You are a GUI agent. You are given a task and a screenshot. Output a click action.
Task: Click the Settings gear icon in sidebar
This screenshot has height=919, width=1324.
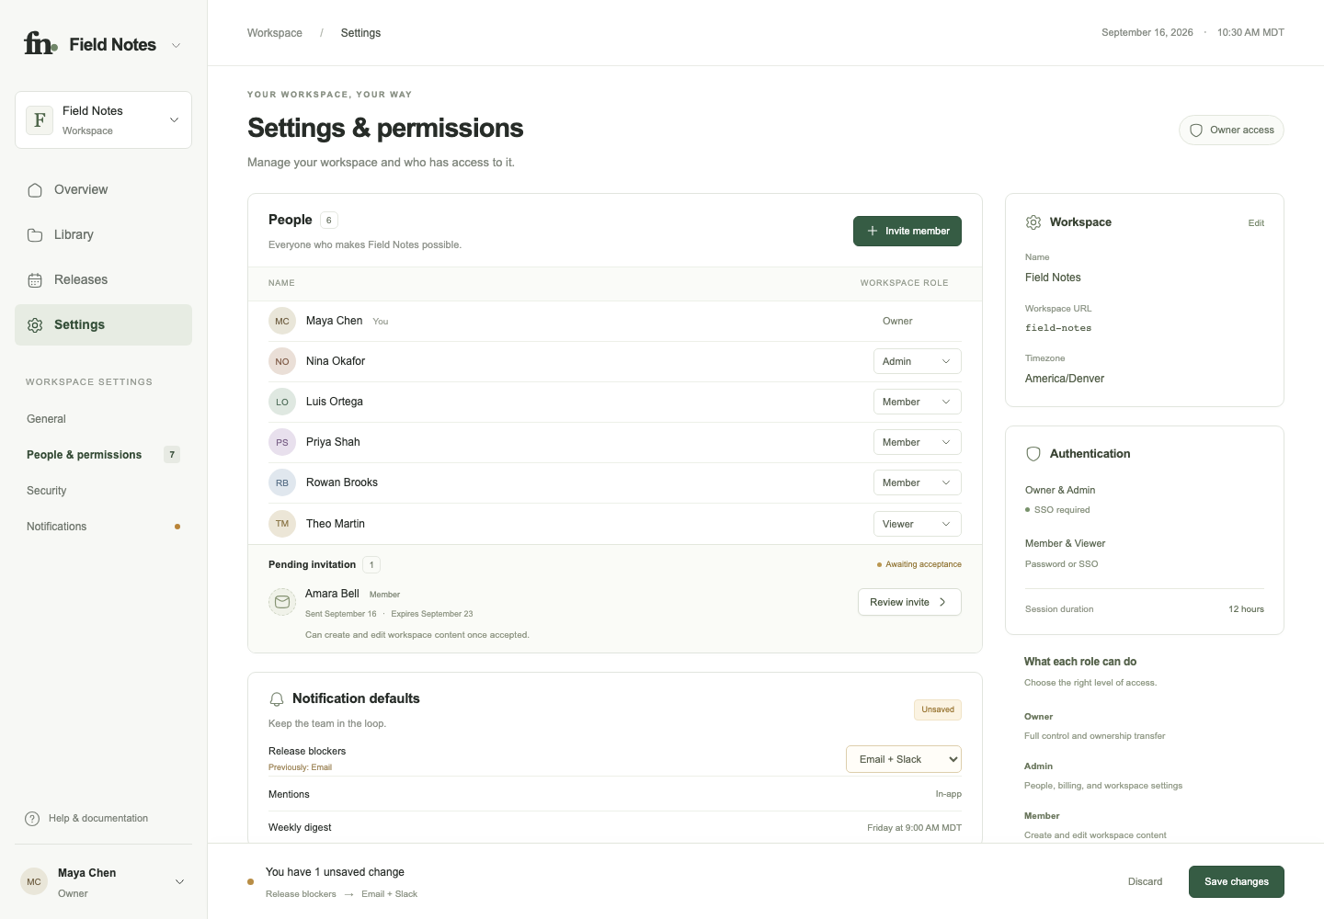point(35,325)
